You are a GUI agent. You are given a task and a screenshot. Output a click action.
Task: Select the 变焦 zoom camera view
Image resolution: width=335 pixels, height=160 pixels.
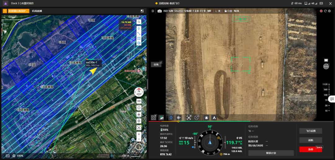[156, 64]
